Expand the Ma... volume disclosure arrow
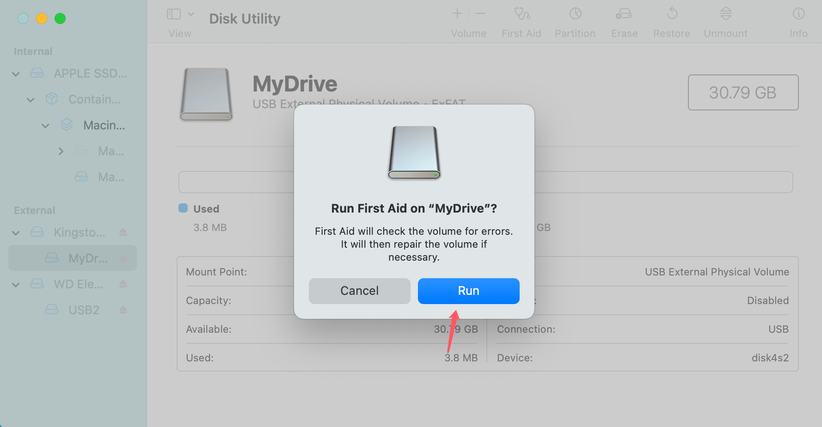This screenshot has width=822, height=427. [x=61, y=151]
